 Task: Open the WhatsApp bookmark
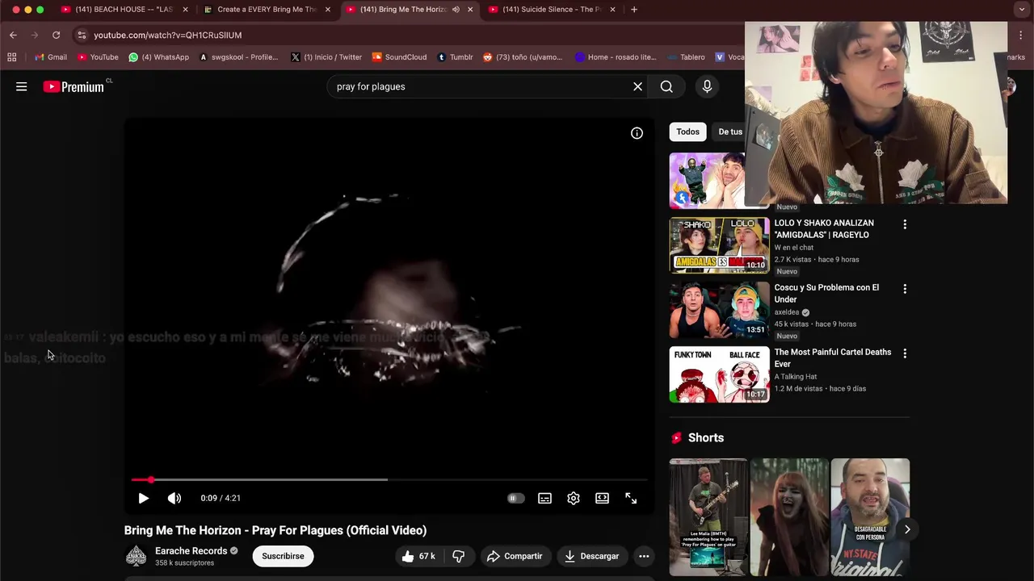pos(159,57)
